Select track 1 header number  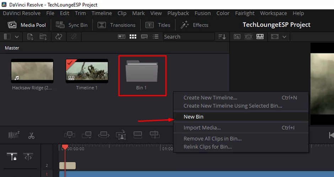[47, 174]
